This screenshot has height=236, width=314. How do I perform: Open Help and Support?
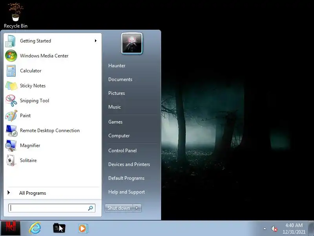[126, 192]
